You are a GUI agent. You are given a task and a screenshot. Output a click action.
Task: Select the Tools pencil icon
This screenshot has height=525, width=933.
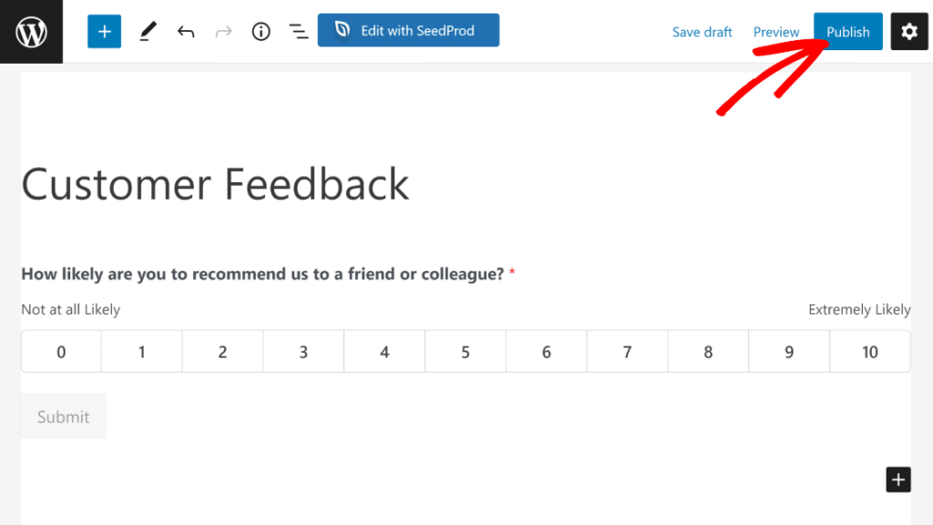point(149,31)
